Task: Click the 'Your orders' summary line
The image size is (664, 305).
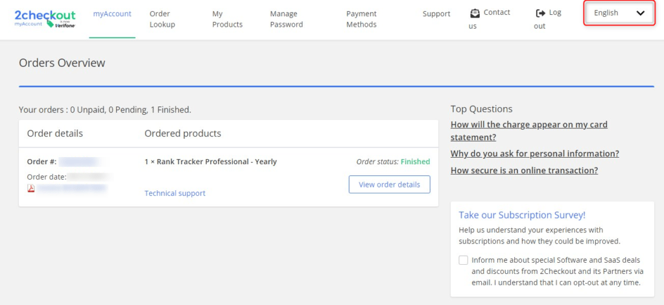Action: click(105, 110)
